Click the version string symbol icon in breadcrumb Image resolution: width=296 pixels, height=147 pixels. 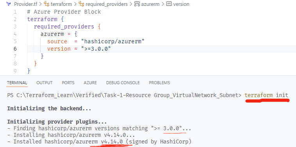tap(169, 4)
